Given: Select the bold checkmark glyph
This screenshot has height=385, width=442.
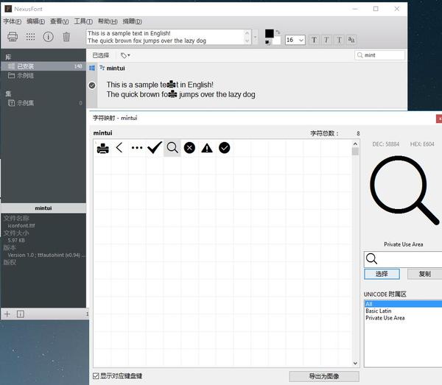Looking at the screenshot, I should 155,147.
